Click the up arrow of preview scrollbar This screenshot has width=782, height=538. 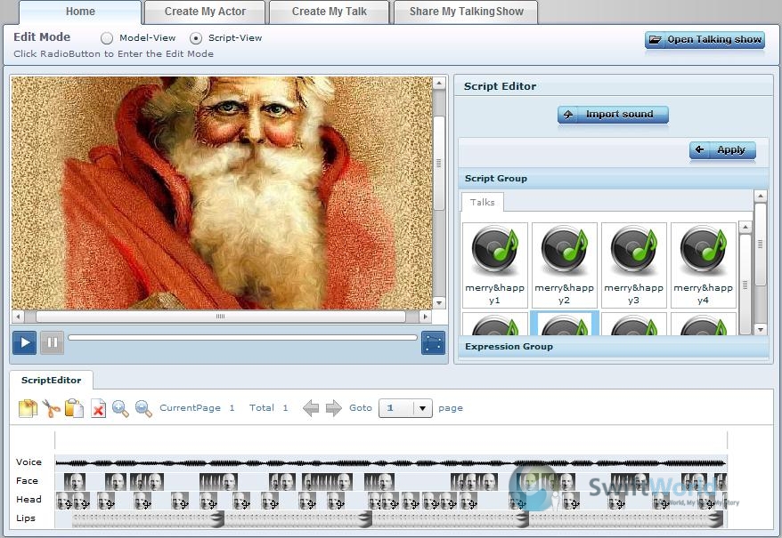[439, 83]
